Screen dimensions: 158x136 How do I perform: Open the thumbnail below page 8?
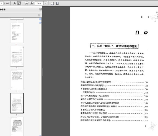[17, 126]
